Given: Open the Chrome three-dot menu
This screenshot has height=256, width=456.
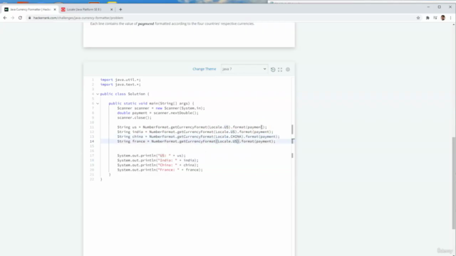Looking at the screenshot, I should tap(450, 18).
